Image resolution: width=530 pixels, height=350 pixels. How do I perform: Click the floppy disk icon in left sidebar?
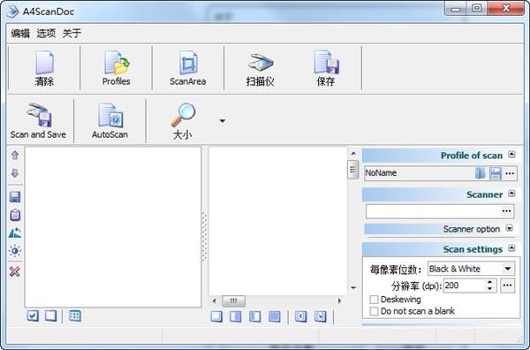15,197
